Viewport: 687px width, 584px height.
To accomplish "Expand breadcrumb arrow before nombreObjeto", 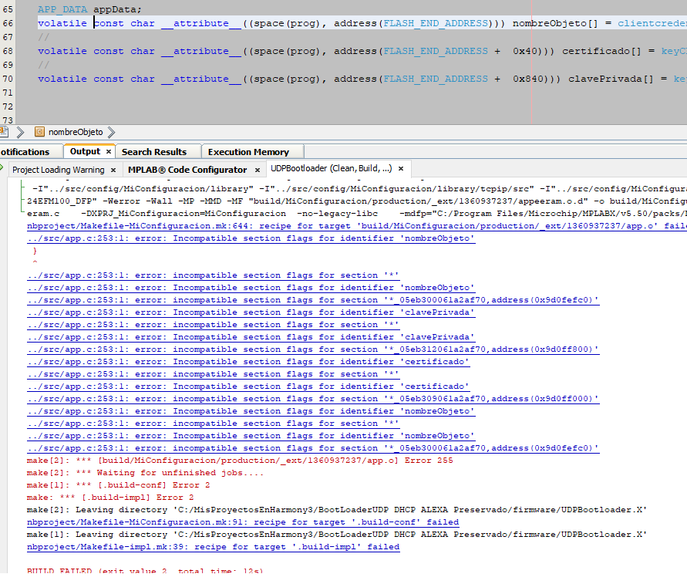I will (x=20, y=132).
